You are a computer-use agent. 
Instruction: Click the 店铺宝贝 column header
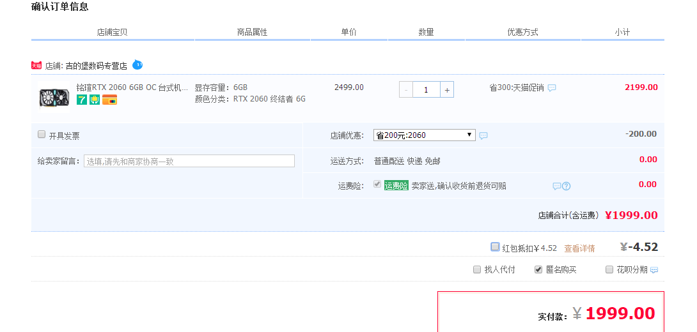tap(113, 32)
